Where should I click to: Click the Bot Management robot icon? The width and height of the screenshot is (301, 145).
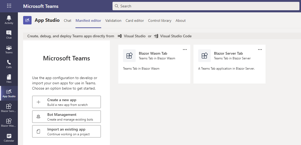click(38, 117)
